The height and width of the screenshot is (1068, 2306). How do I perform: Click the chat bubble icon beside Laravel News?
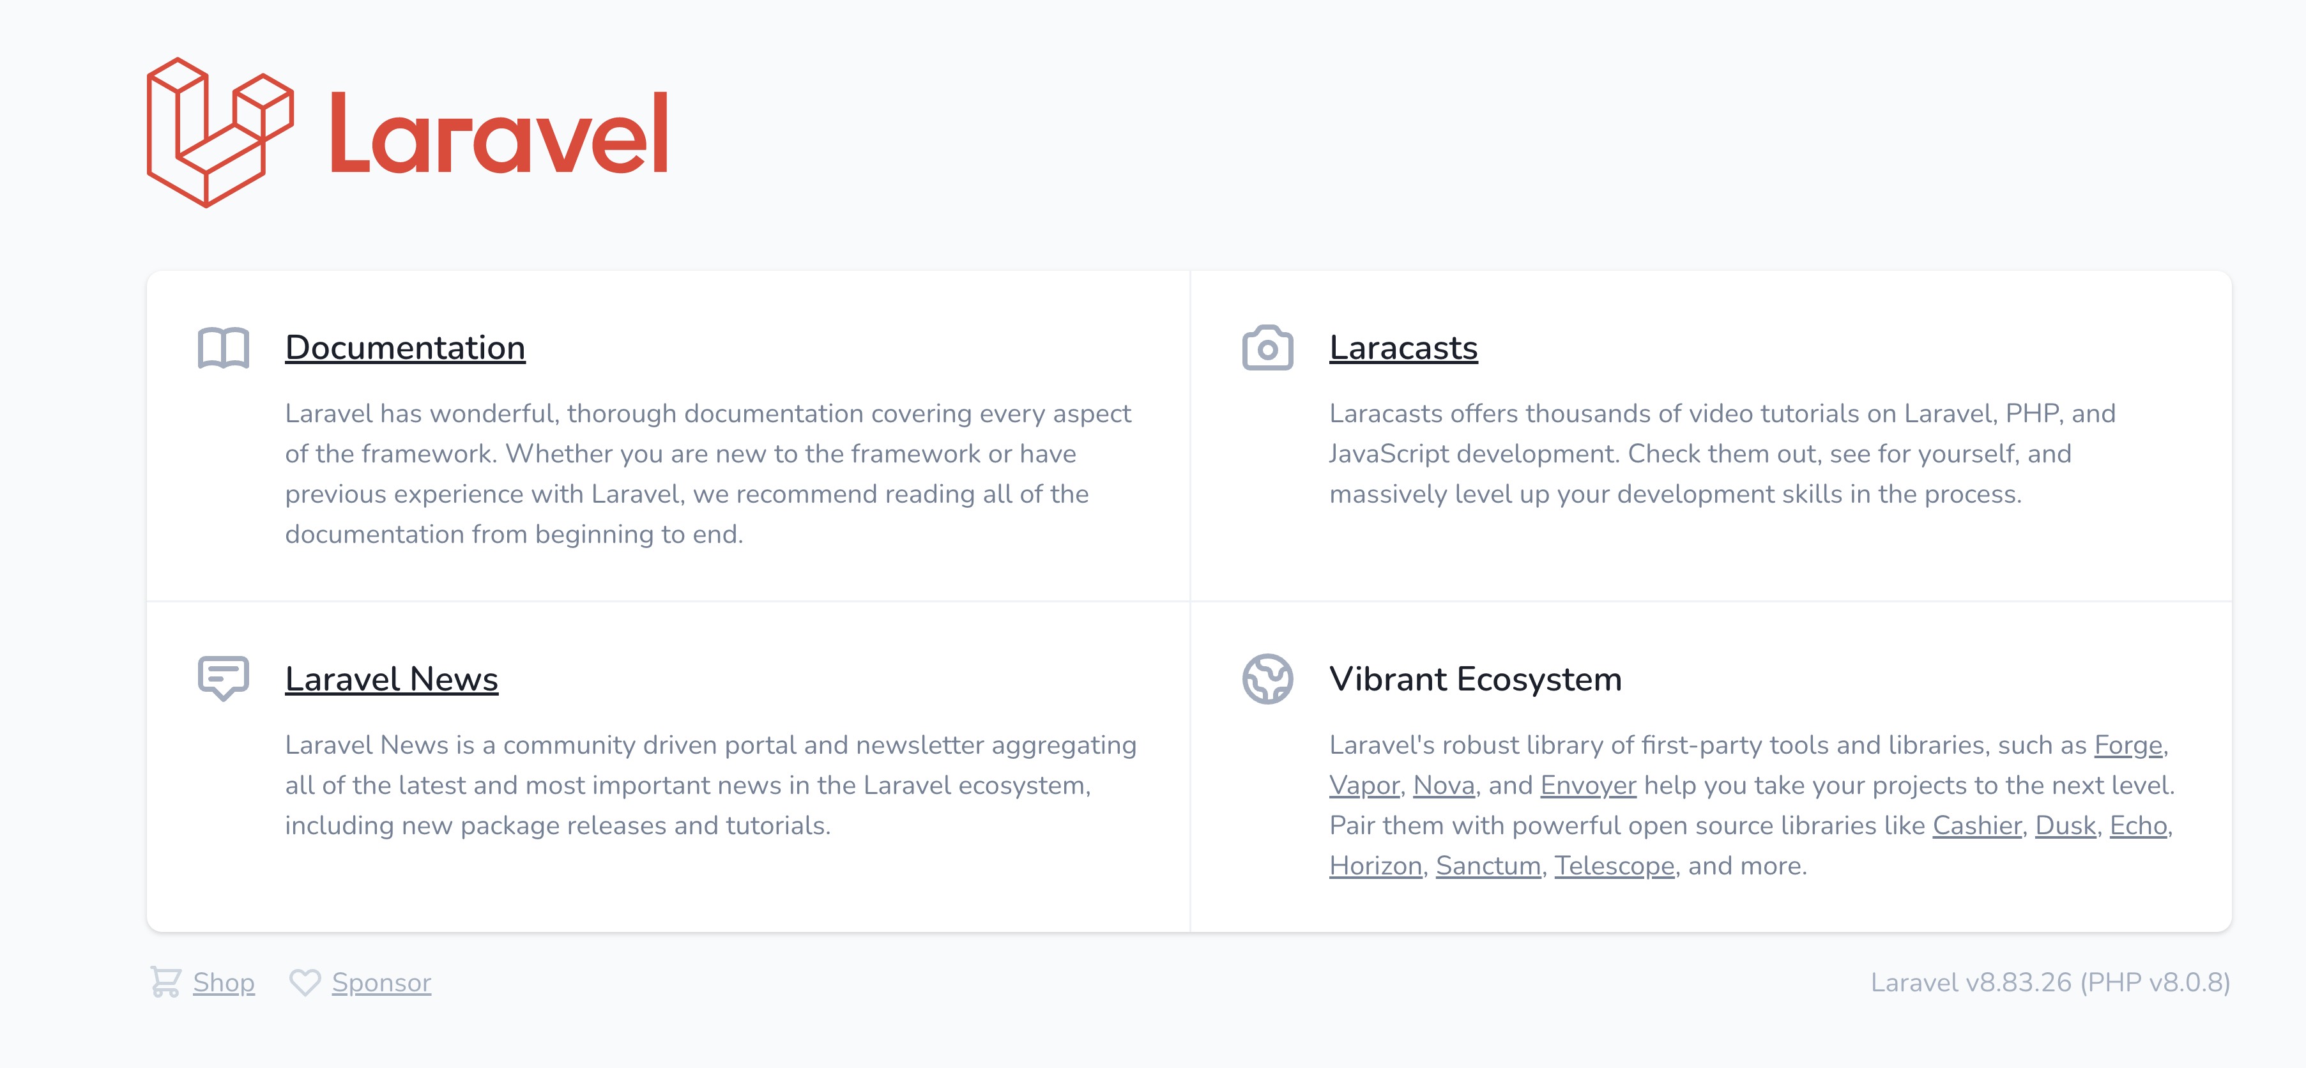pos(223,678)
